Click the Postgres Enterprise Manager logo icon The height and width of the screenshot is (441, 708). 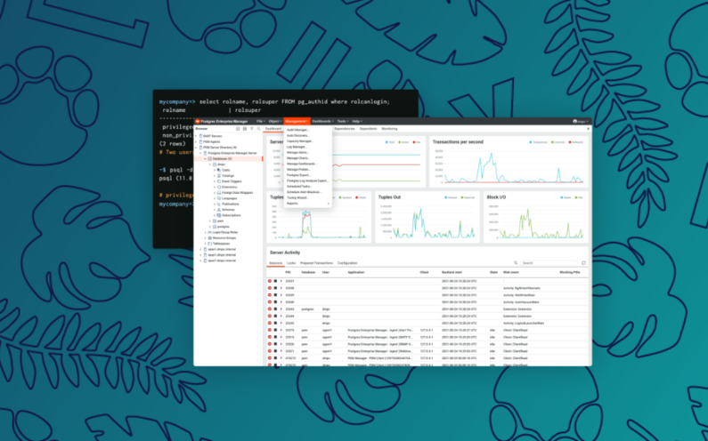(199, 121)
